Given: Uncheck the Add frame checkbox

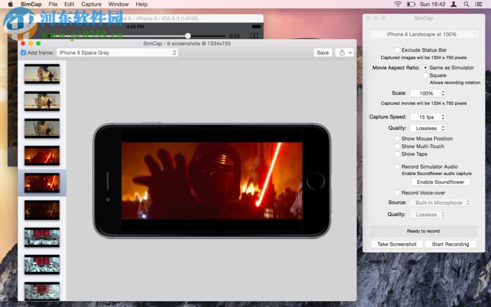Looking at the screenshot, I should 23,53.
